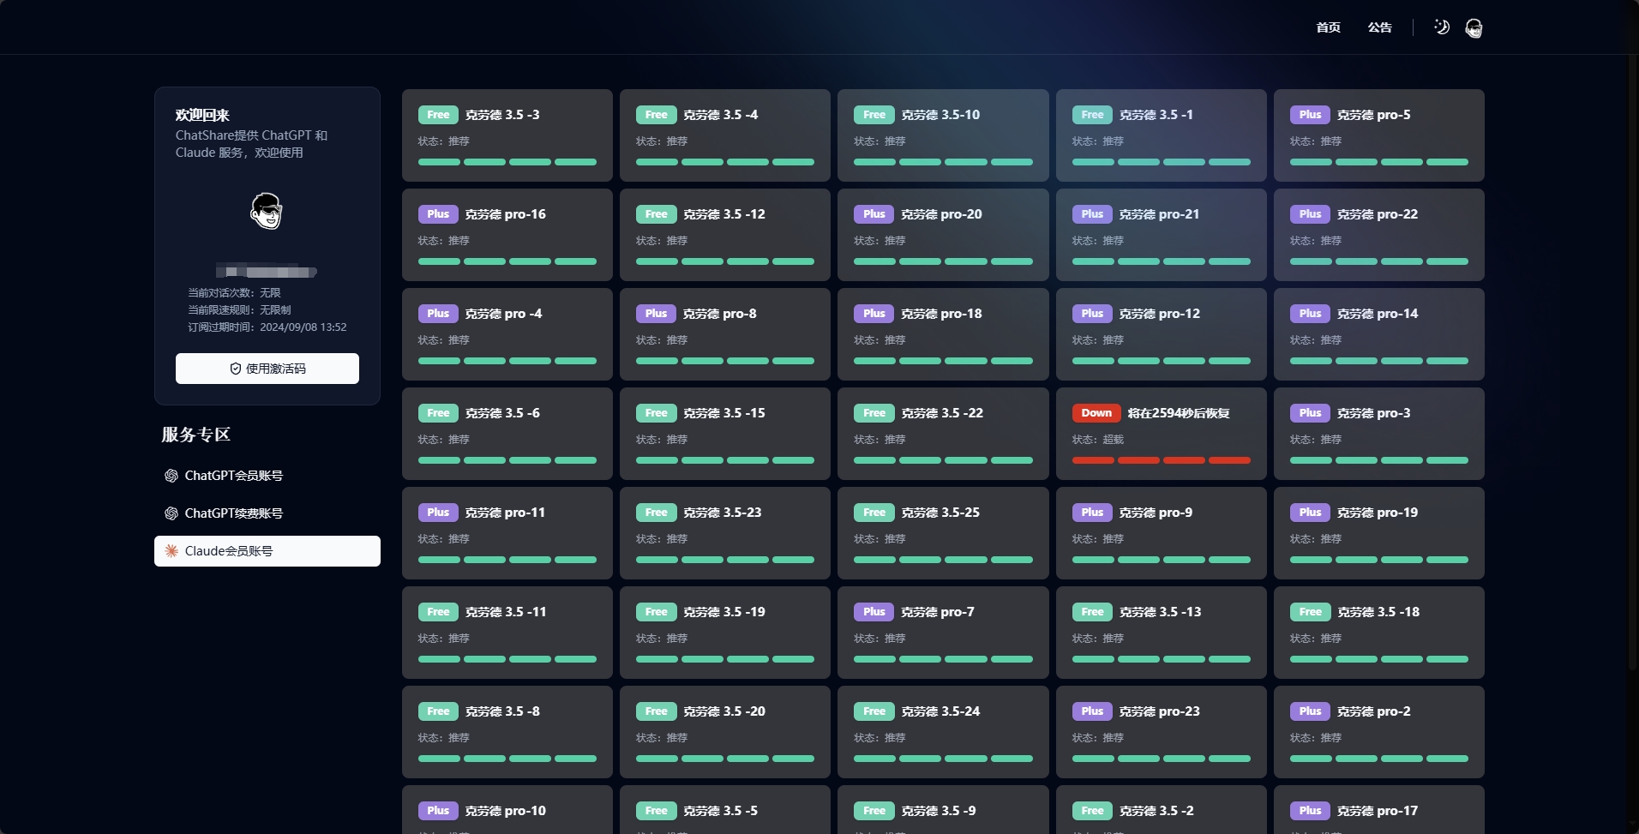Click 克劳德 pro-23 title
The image size is (1639, 834).
coord(1159,711)
